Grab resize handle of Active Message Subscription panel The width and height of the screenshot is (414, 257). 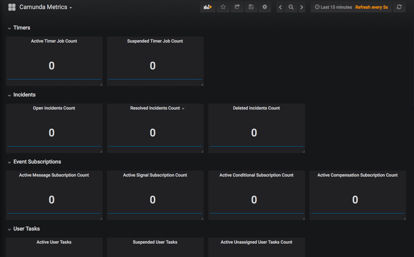(x=101, y=218)
